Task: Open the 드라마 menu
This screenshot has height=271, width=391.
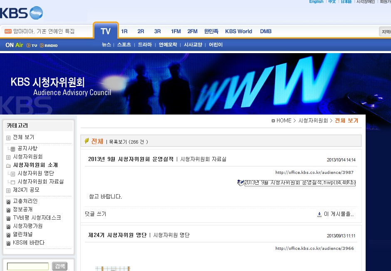Action: [145, 44]
